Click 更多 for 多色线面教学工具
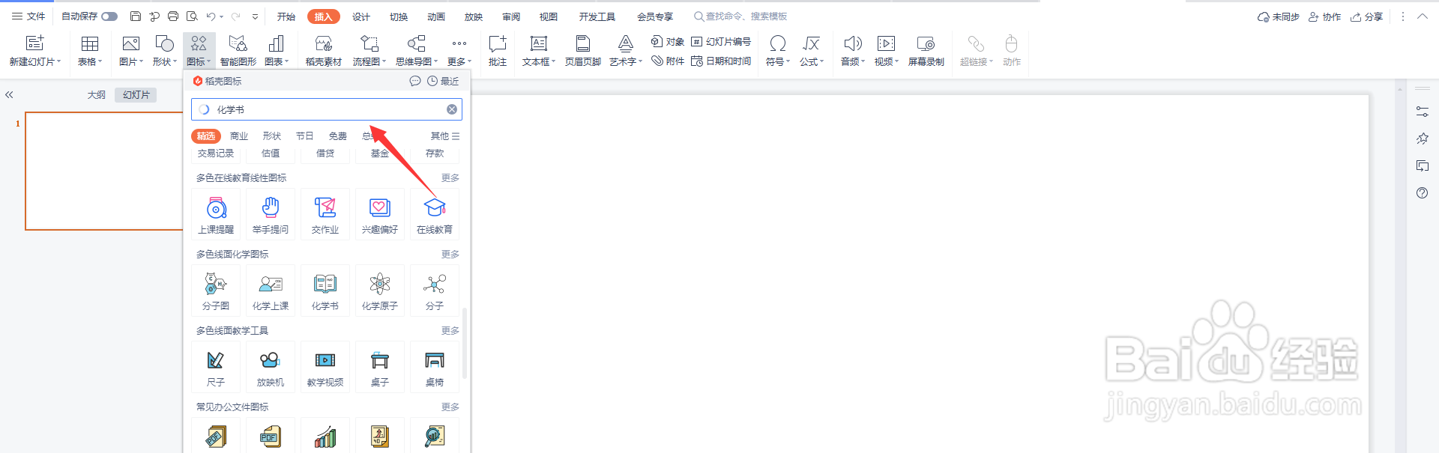The height and width of the screenshot is (453, 1439). coord(450,331)
